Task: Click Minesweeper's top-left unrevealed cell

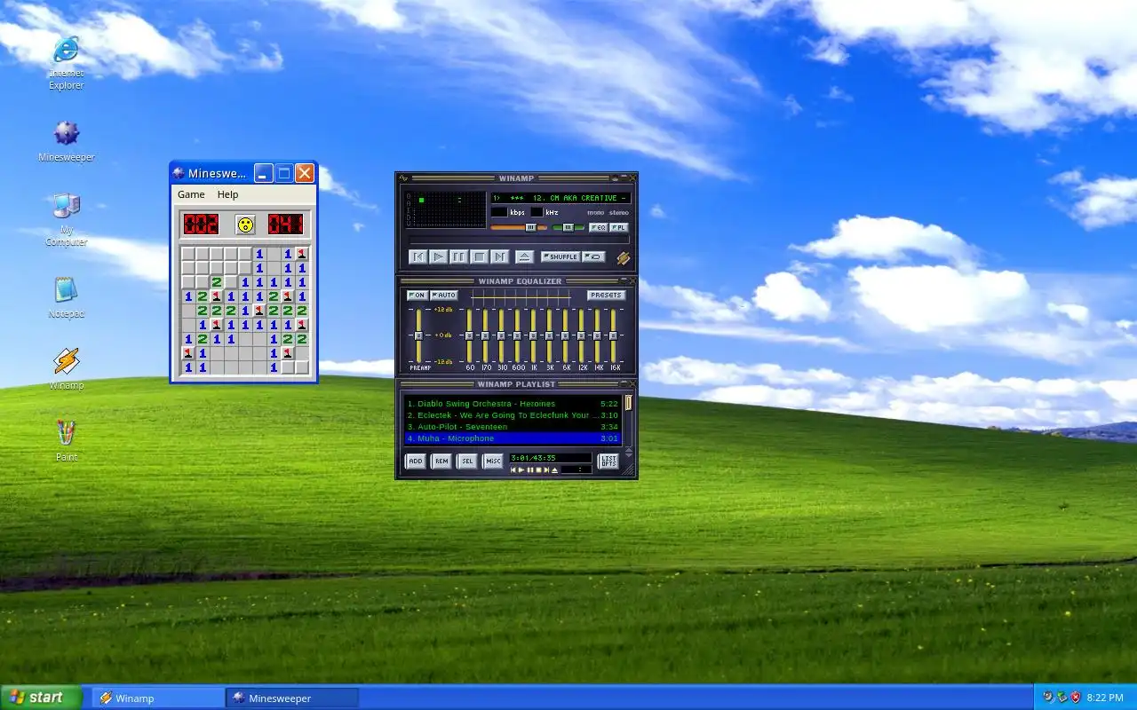Action: (188, 255)
